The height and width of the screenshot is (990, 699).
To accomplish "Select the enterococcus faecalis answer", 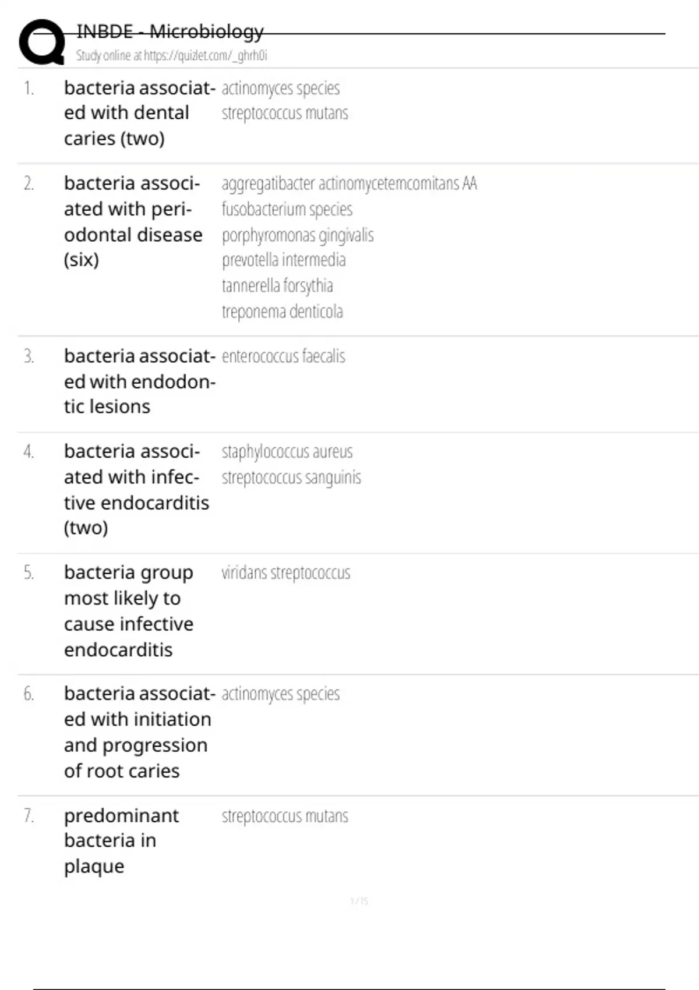I will pos(283,356).
